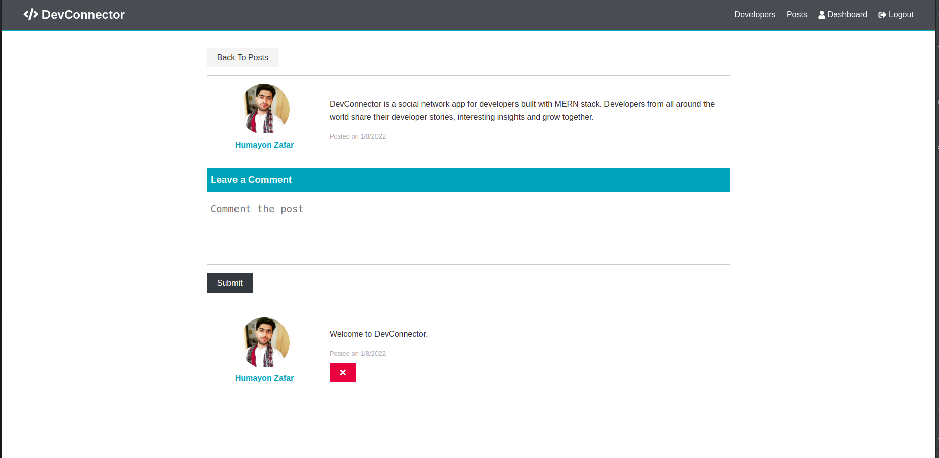Click inside the Comment the post text area
Image resolution: width=939 pixels, height=458 pixels.
[x=468, y=233]
